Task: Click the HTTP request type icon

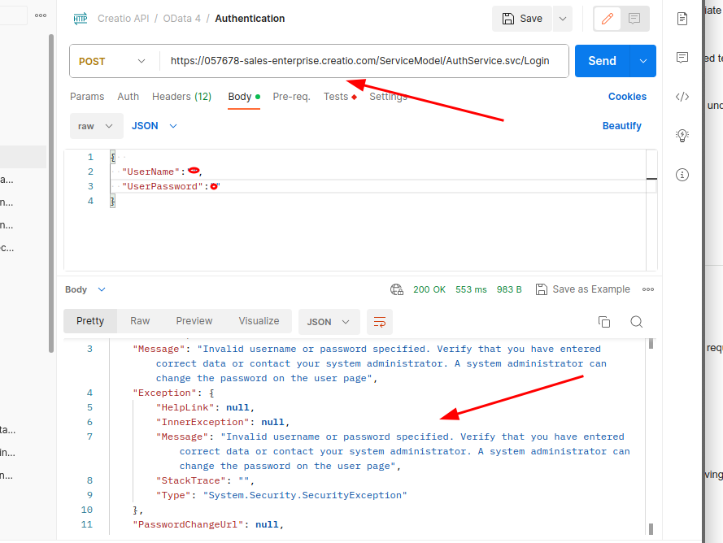Action: 81,19
